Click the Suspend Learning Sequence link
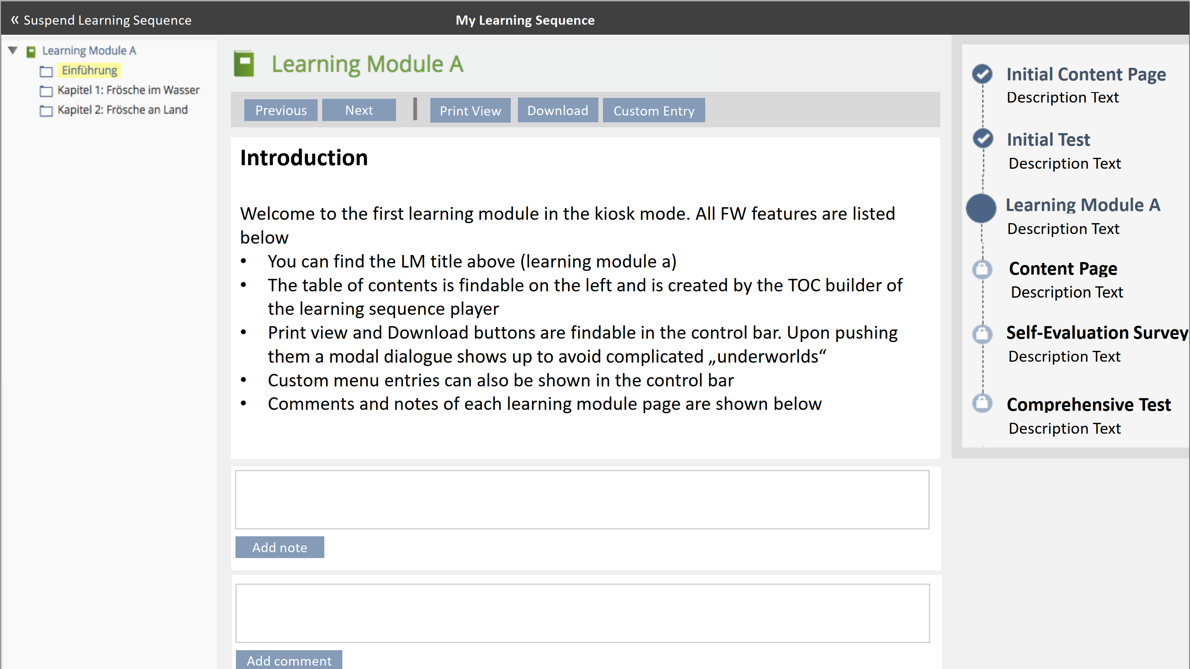The image size is (1190, 669). 101,20
